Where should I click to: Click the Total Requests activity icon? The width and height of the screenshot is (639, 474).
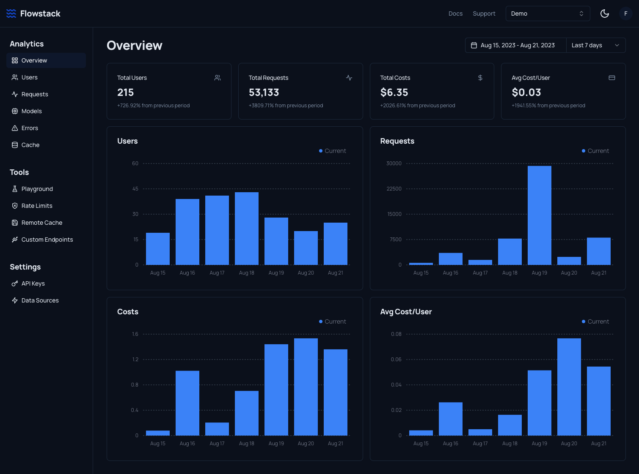349,78
